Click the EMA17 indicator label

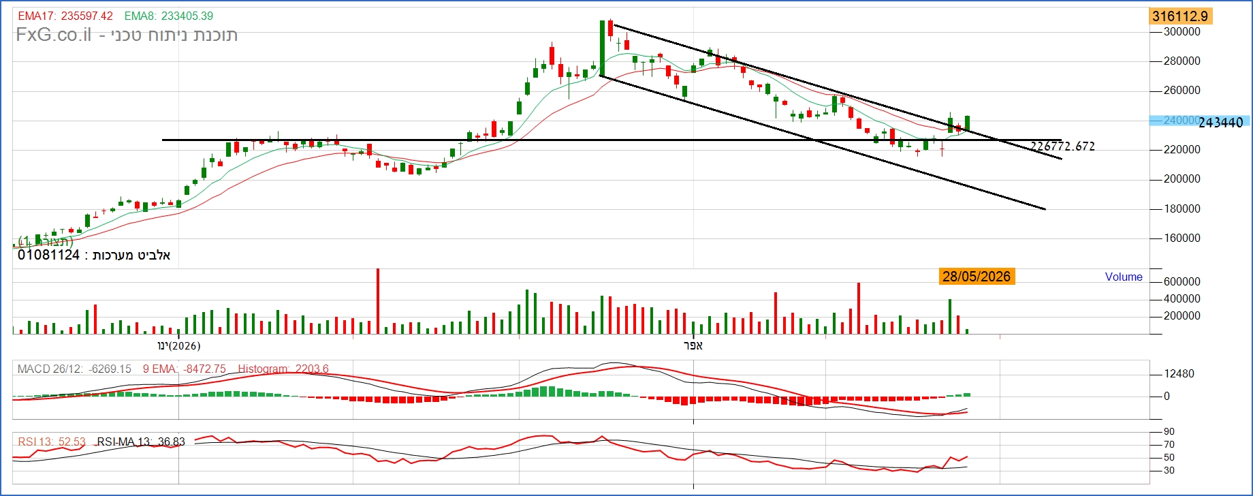pos(65,16)
